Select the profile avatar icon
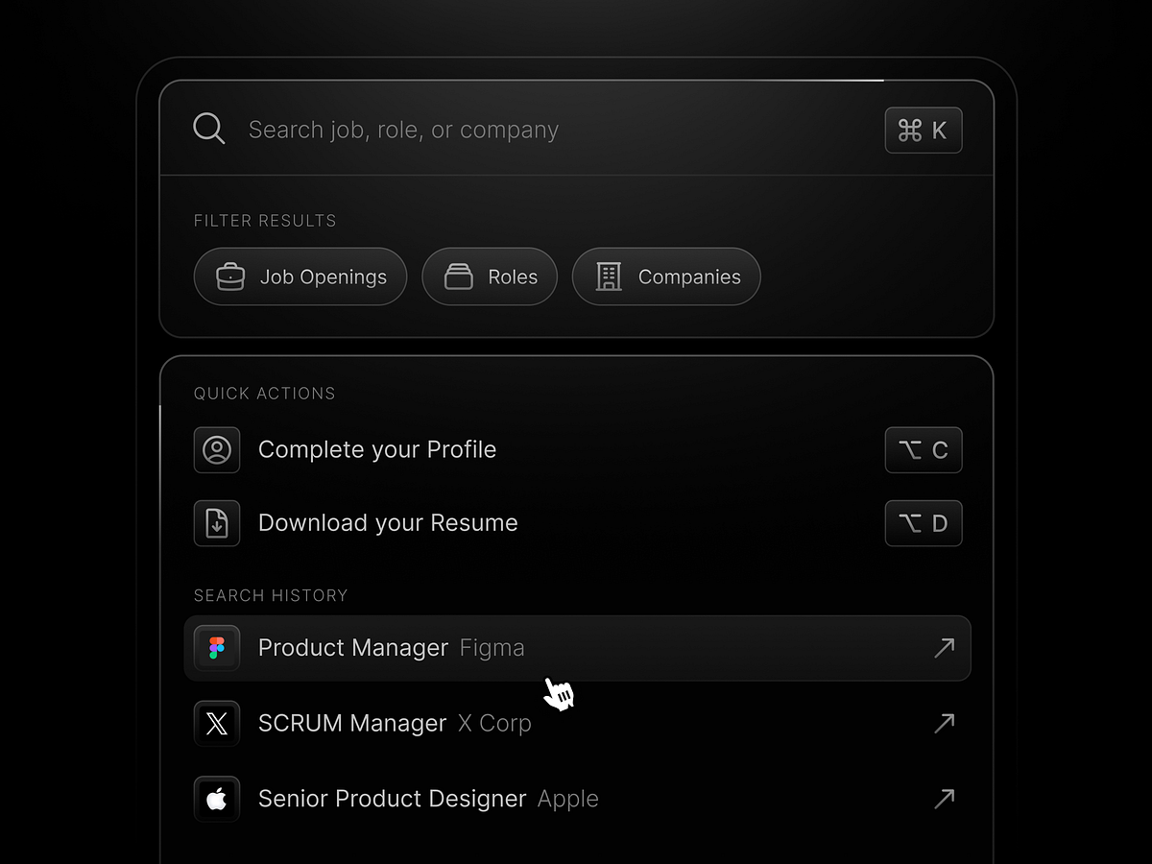1152x864 pixels. [217, 449]
